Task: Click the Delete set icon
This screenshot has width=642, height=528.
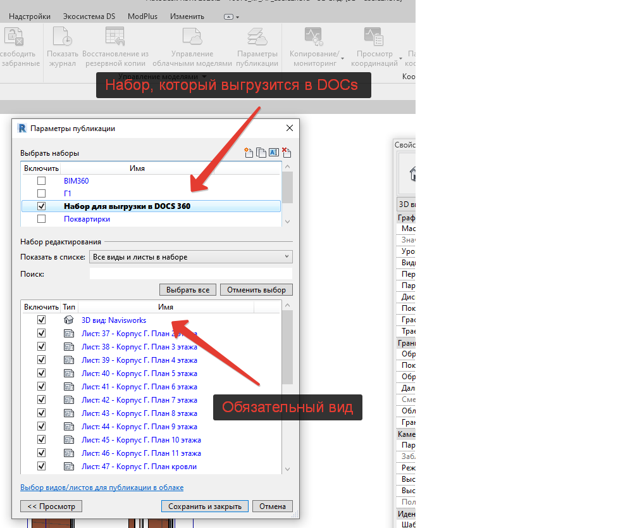Action: 287,153
